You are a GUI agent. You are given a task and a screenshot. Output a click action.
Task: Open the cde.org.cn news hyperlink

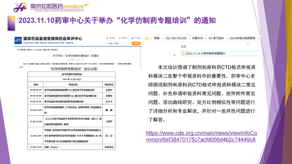pyautogui.click(x=201, y=136)
